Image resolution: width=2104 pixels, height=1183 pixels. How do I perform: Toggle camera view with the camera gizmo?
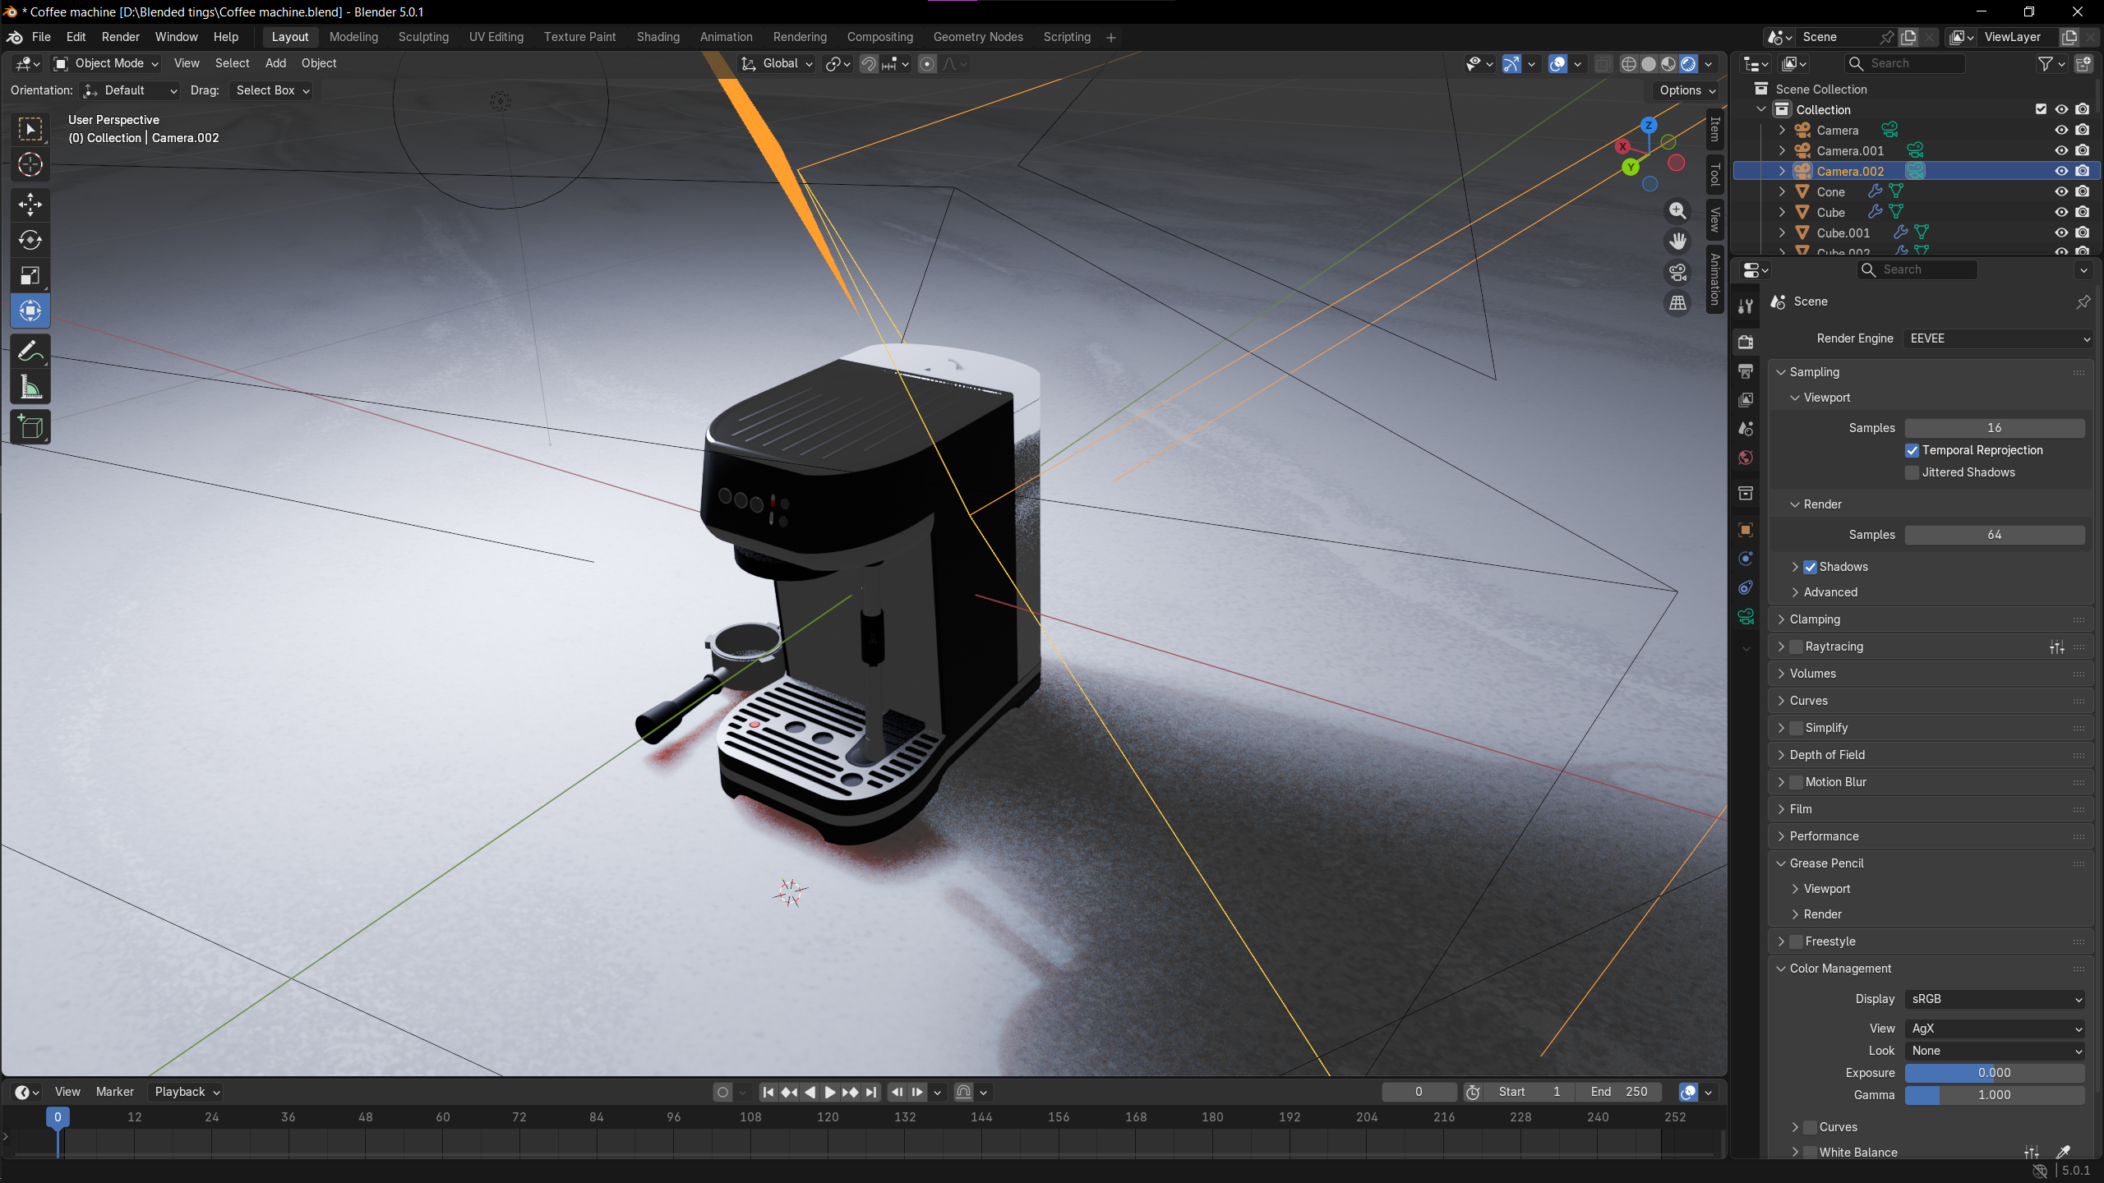(x=1677, y=272)
